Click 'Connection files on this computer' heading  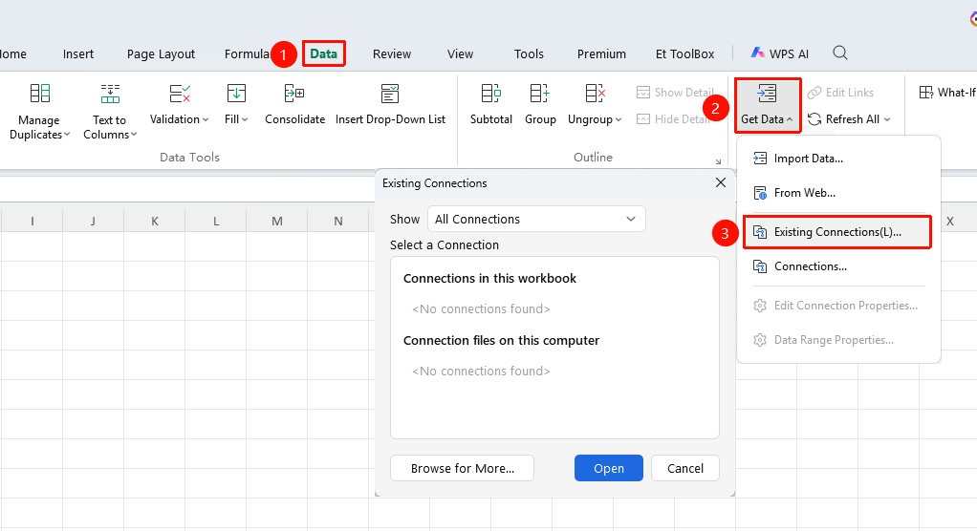pyautogui.click(x=501, y=341)
